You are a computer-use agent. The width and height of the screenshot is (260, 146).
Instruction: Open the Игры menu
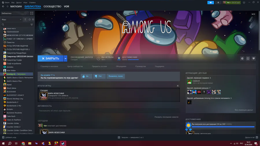25,3
